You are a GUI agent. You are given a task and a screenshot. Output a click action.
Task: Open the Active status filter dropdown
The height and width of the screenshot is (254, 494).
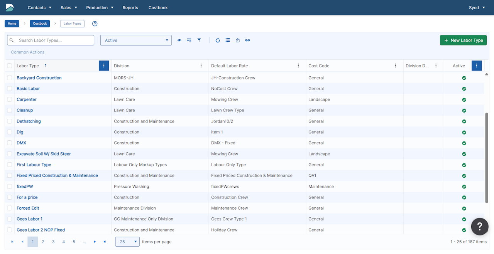136,40
